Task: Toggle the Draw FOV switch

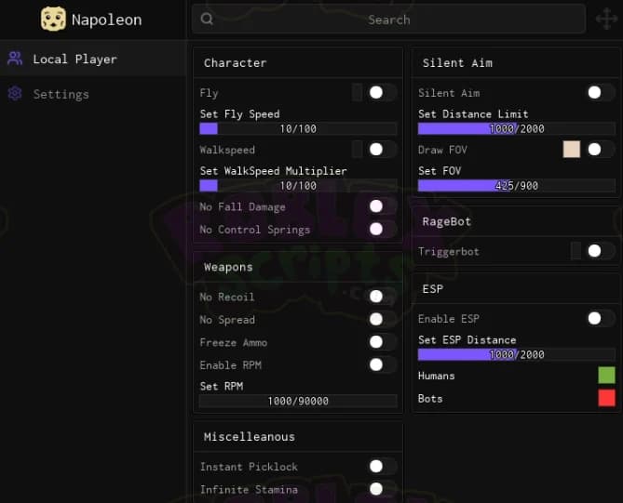Action: [x=601, y=150]
